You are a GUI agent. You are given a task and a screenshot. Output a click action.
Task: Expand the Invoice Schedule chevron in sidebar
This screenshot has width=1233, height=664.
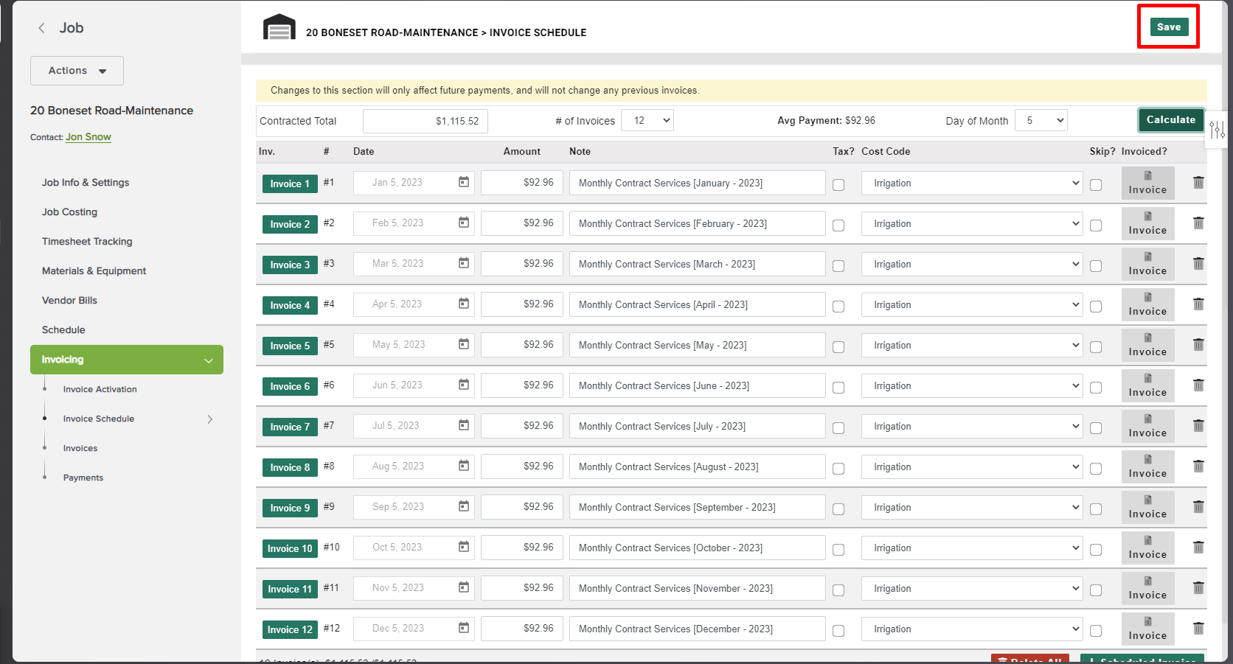pos(210,419)
